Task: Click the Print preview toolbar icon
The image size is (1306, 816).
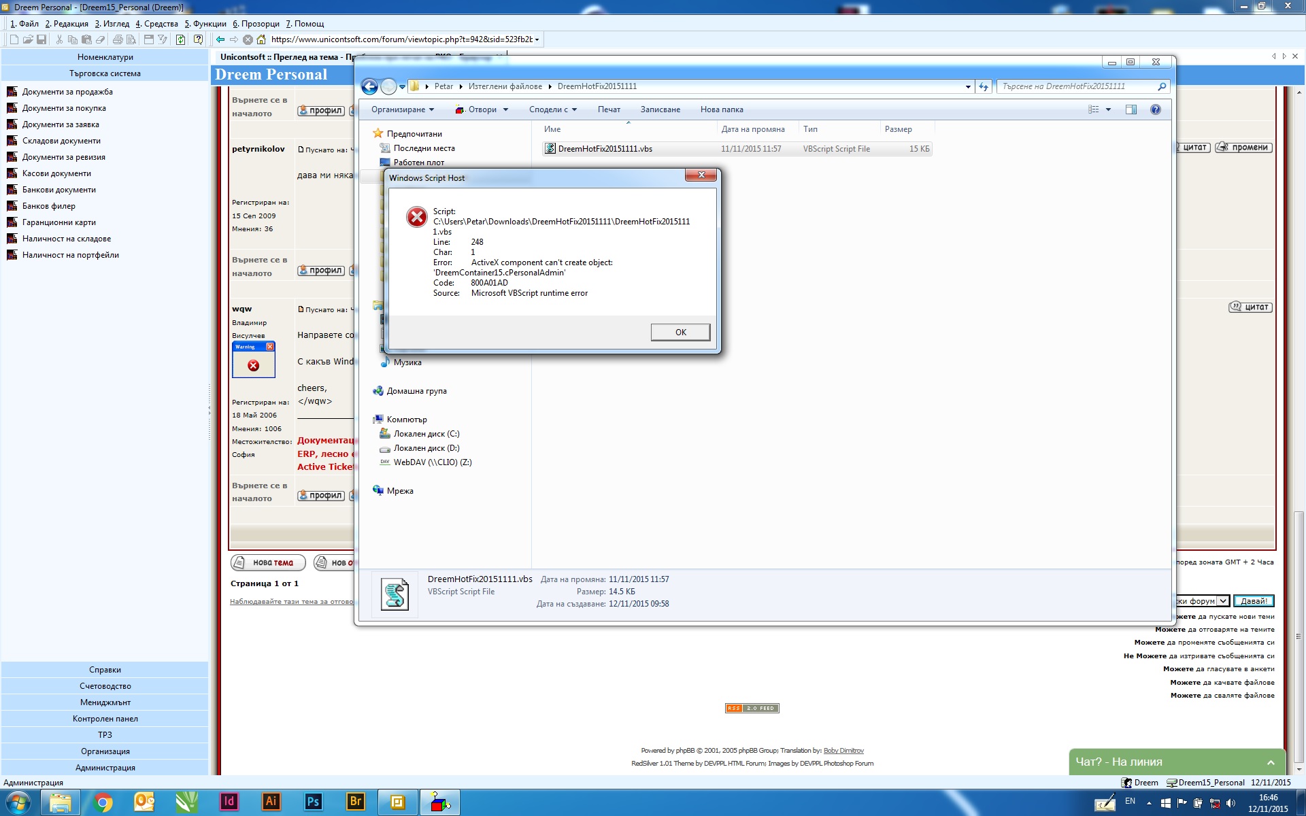Action: click(131, 40)
